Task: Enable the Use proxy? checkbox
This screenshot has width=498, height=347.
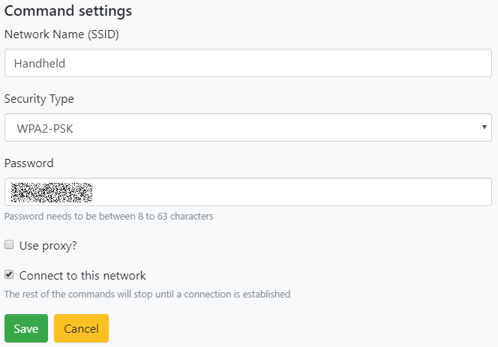Action: tap(9, 244)
